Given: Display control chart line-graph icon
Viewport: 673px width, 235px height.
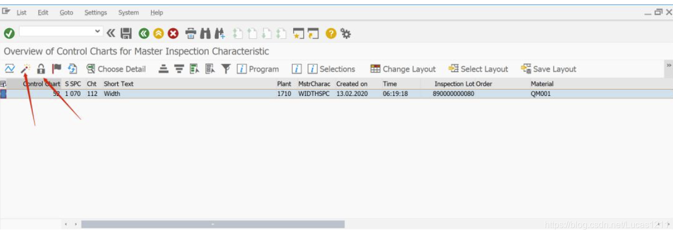Looking at the screenshot, I should pos(9,69).
